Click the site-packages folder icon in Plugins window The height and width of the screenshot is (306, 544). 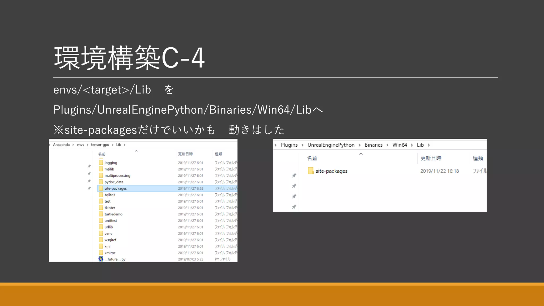click(311, 171)
